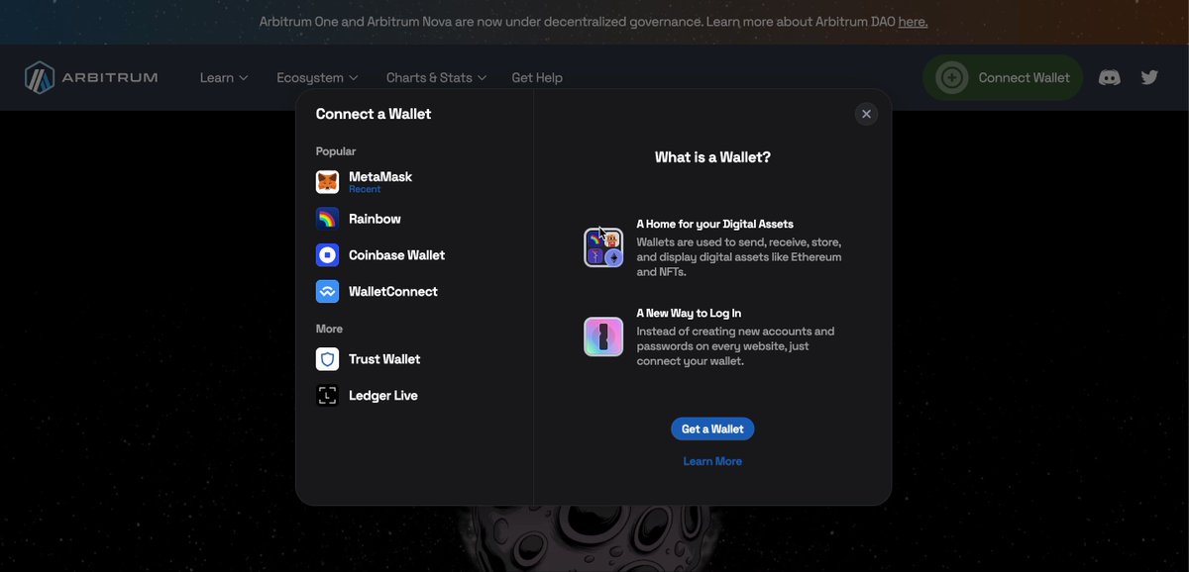Open the Discord icon in the header
This screenshot has height=572, width=1189.
[1110, 77]
